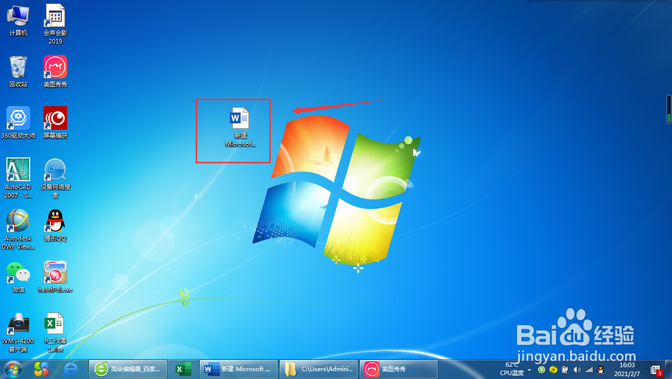This screenshot has height=379, width=672.
Task: Switch to 美图秀秀 taskbar window
Action: 398,369
